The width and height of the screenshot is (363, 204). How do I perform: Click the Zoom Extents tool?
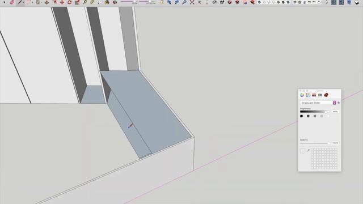tap(192, 2)
